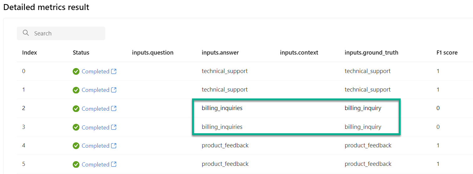Screen dimensions: 473x174
Task: Click the inputs.ground_truth column header
Action: (x=372, y=53)
